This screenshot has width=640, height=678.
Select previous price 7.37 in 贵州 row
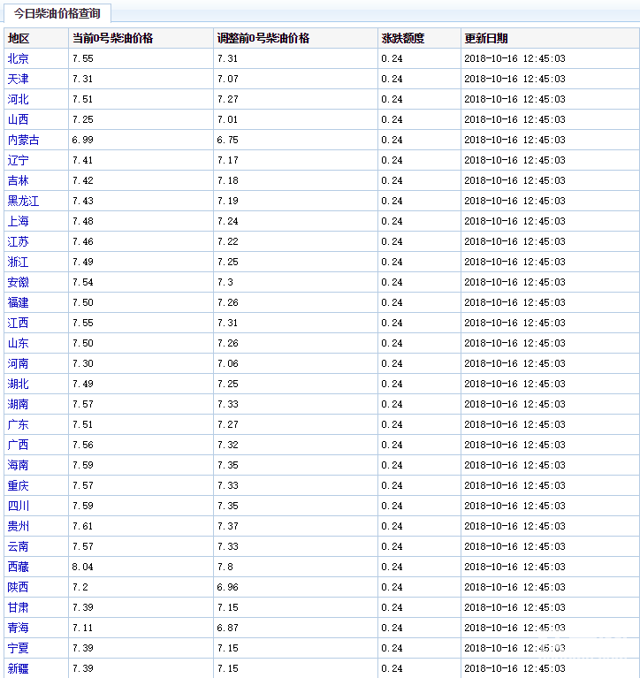pyautogui.click(x=227, y=526)
